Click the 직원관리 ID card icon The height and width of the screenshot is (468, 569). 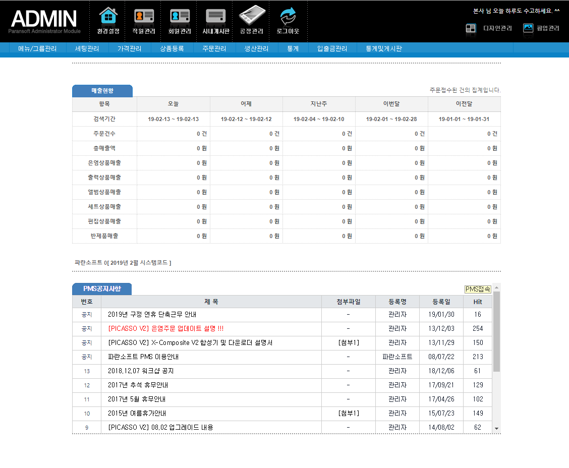[143, 16]
